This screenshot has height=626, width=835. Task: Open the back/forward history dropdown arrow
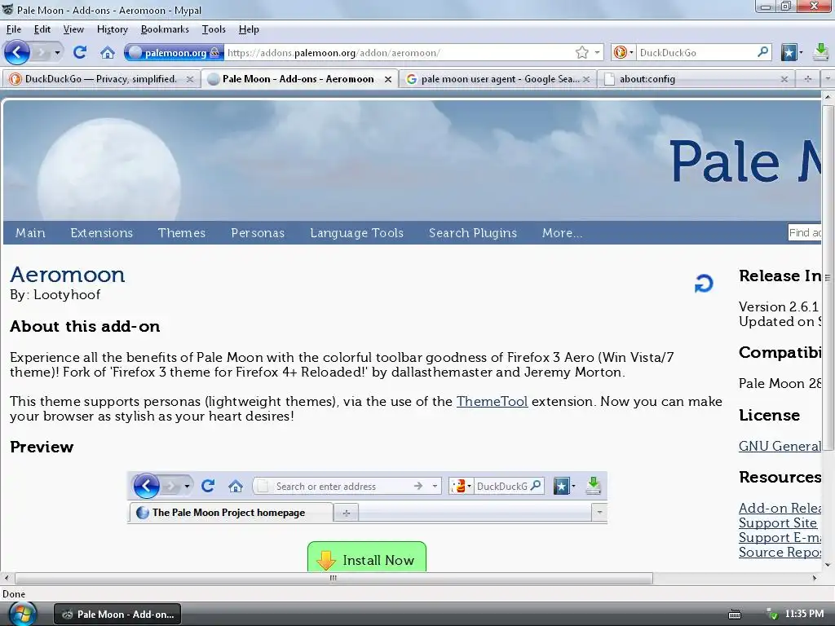coord(57,53)
